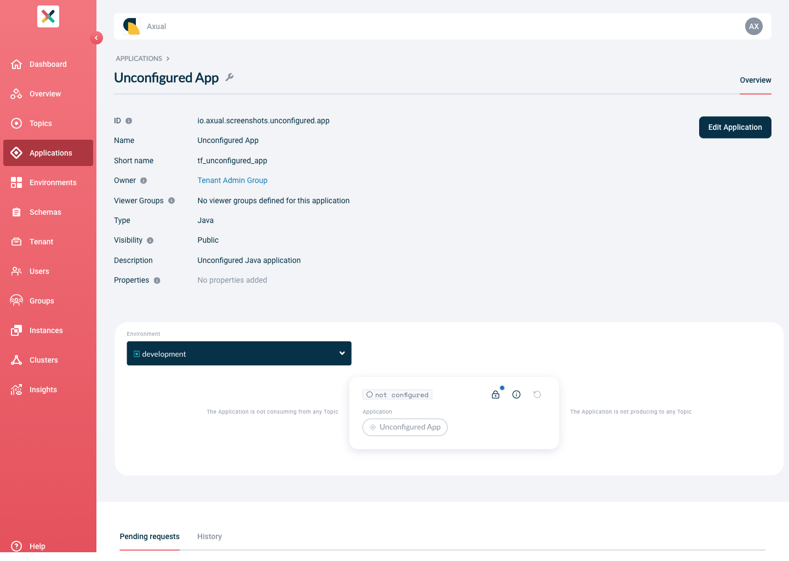Screen dimensions: 789x561
Task: Click the dropdown chevron on environment selector
Action: [342, 353]
